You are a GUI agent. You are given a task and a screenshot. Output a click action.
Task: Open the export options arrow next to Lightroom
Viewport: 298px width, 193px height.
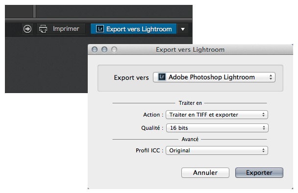183,29
